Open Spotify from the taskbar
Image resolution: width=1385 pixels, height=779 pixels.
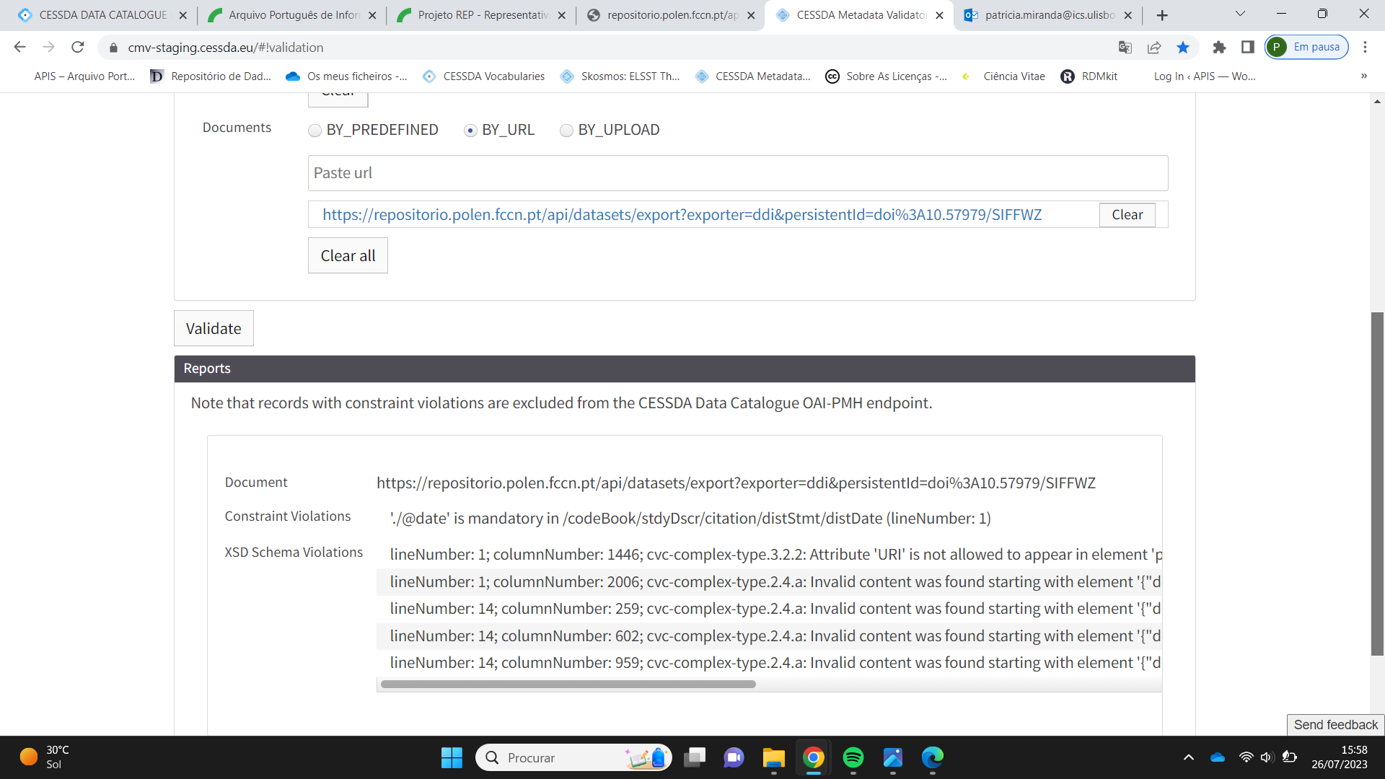click(853, 757)
